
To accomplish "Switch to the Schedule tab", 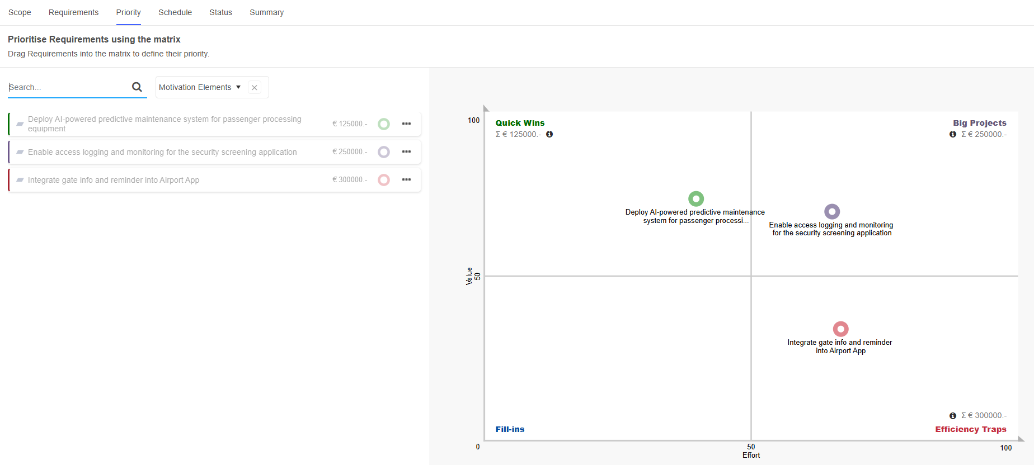I will click(x=175, y=12).
